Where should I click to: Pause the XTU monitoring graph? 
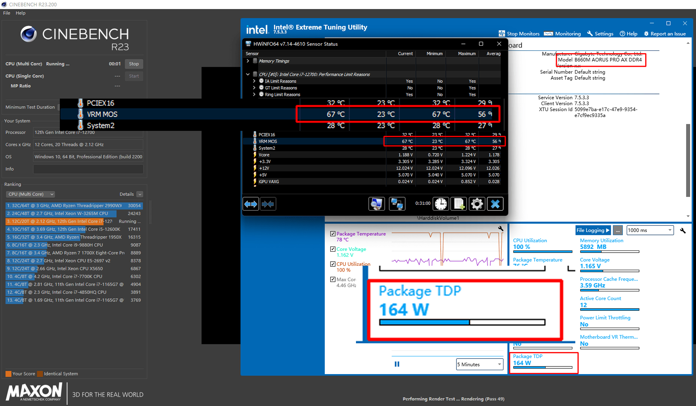tap(397, 364)
